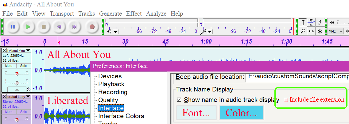
Task: Select the Zoom (magnifier) tool
Action: 303,31
